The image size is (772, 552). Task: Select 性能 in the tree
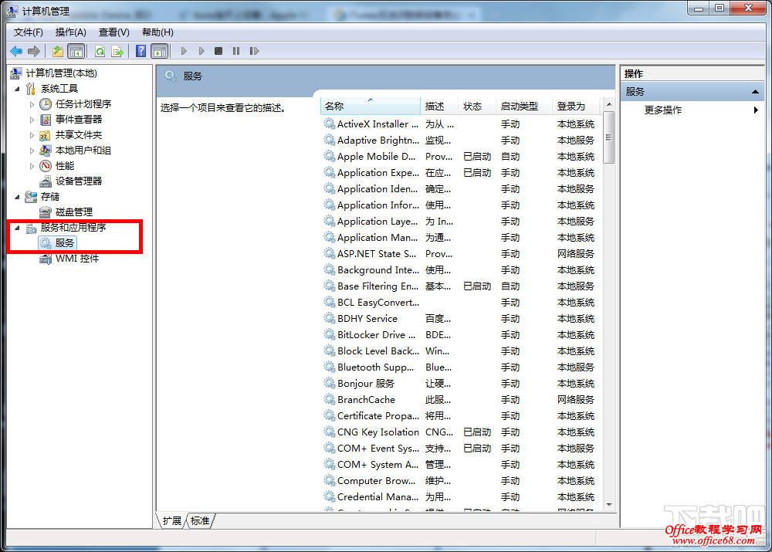click(65, 166)
